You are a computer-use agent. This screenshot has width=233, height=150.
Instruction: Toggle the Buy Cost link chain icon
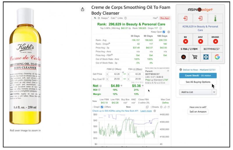click(125, 79)
